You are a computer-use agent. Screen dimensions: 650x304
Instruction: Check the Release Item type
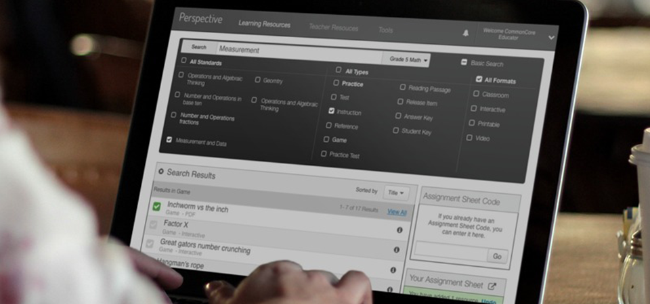pyautogui.click(x=400, y=101)
